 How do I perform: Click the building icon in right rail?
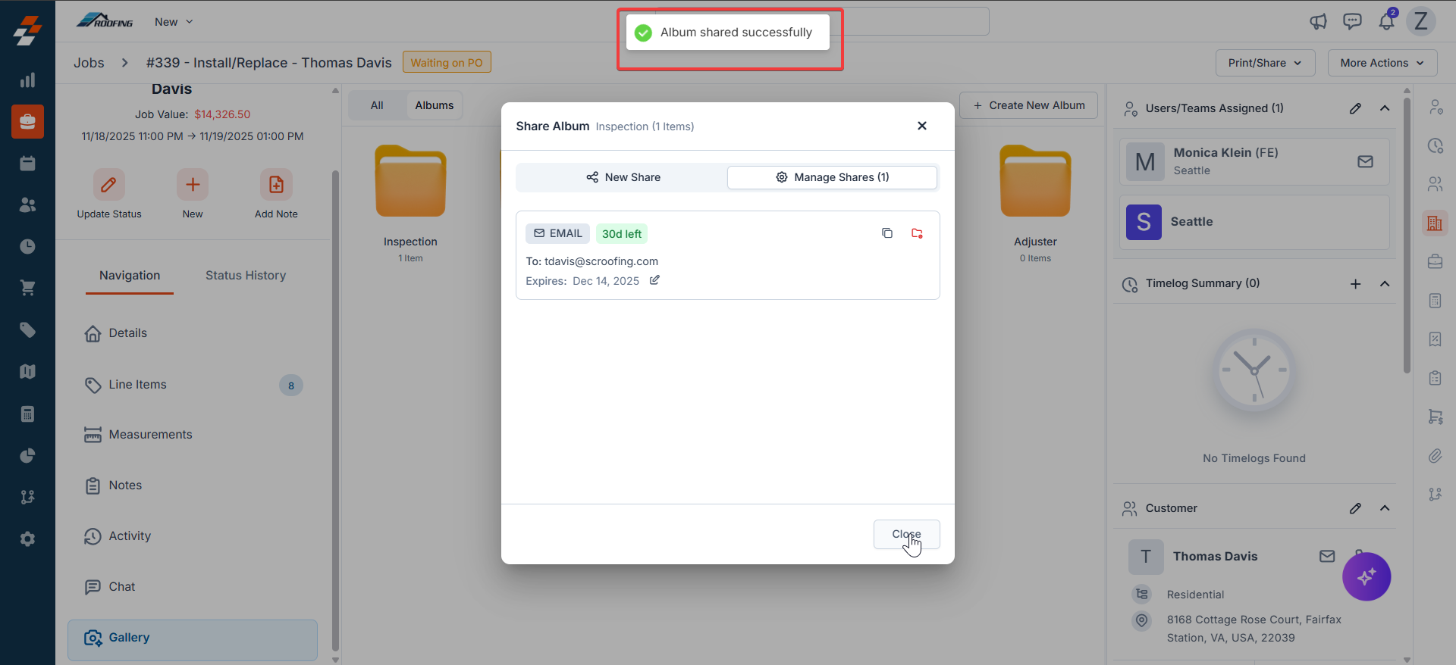click(x=1434, y=223)
